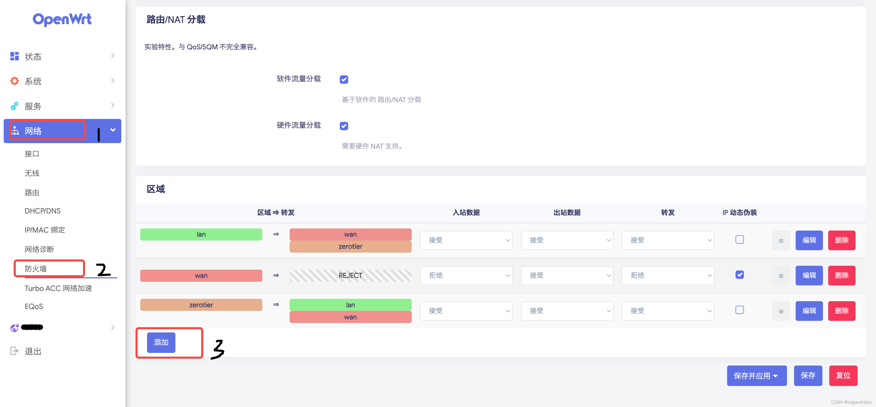The height and width of the screenshot is (407, 876).
Task: Open 出站数据 dropdown in the wan row
Action: click(x=567, y=275)
